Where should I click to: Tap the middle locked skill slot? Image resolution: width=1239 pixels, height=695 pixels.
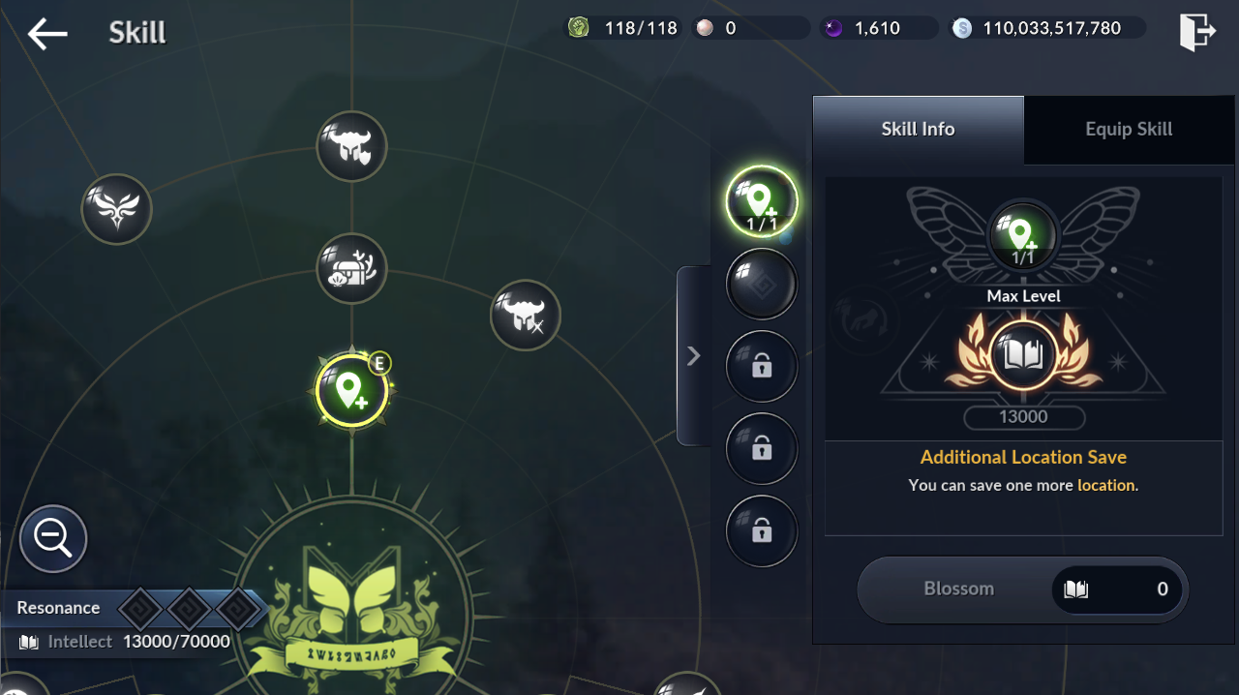(762, 449)
